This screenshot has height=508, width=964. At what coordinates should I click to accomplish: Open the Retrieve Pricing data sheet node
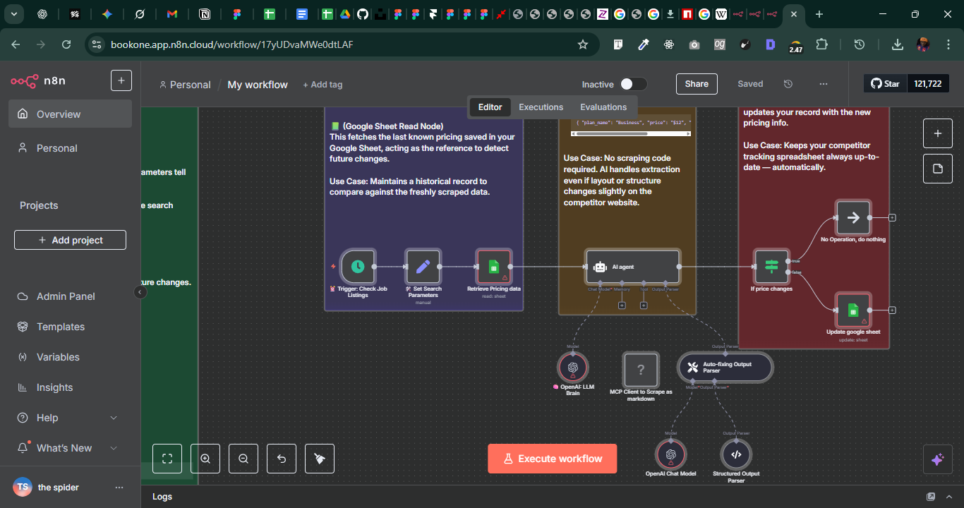(x=493, y=267)
